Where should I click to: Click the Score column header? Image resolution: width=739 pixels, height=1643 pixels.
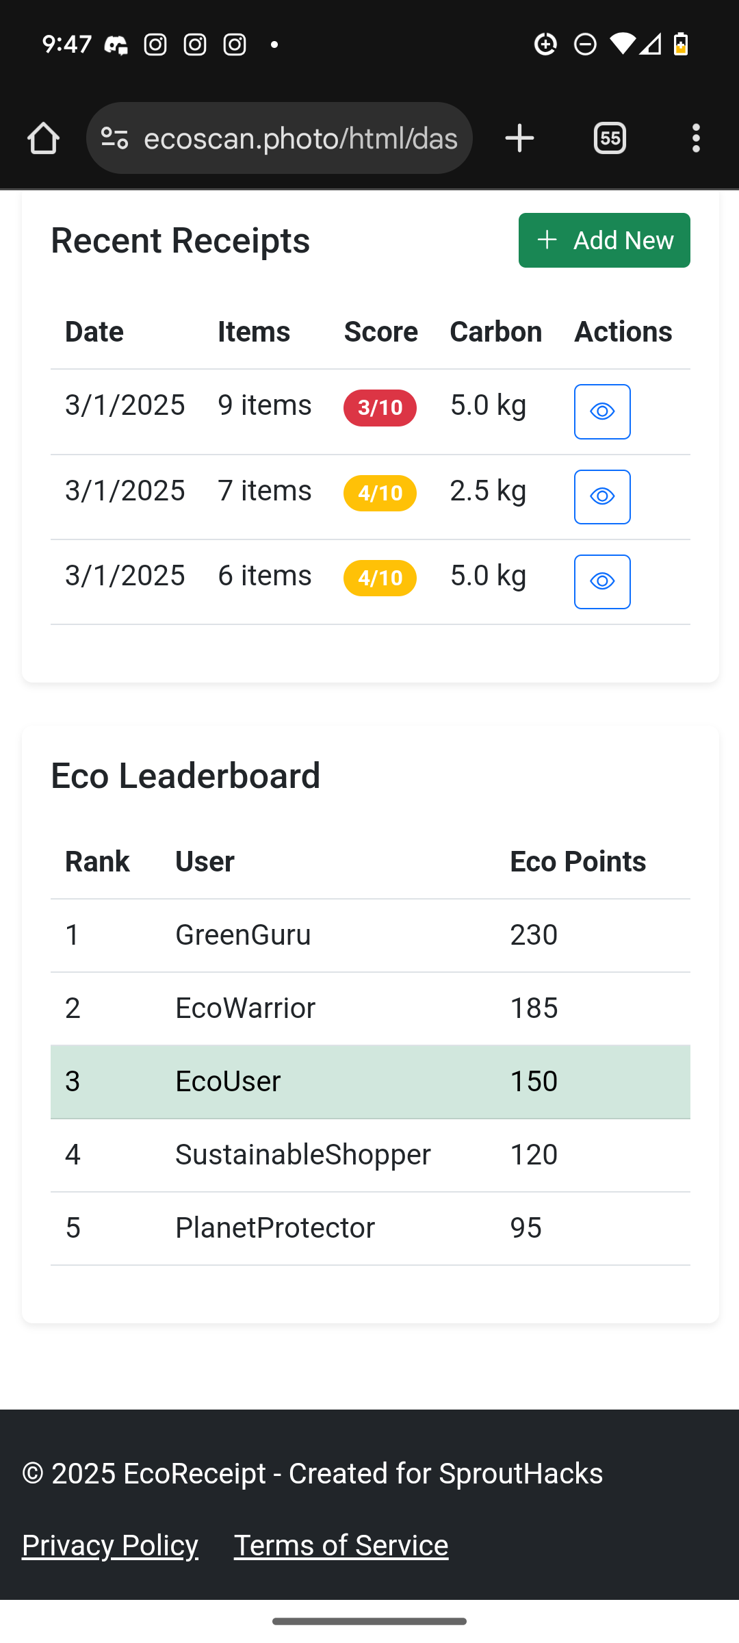pyautogui.click(x=380, y=332)
